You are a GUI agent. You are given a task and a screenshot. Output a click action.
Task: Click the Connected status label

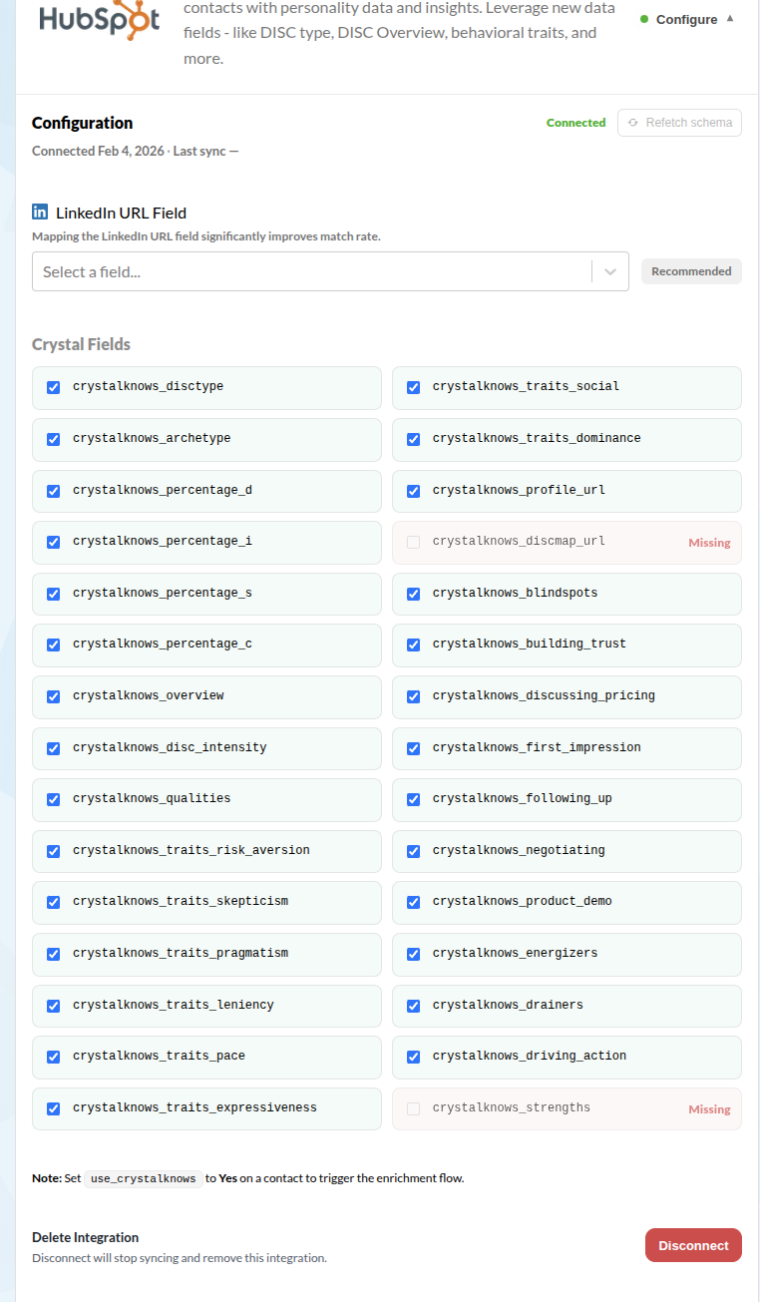pyautogui.click(x=575, y=123)
